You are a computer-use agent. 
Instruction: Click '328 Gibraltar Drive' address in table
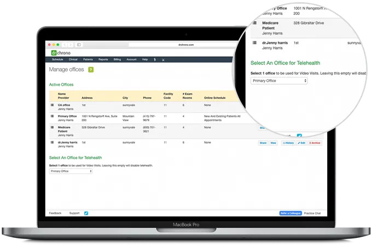coord(93,127)
